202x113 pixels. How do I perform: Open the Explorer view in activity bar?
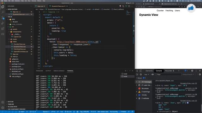(3, 7)
